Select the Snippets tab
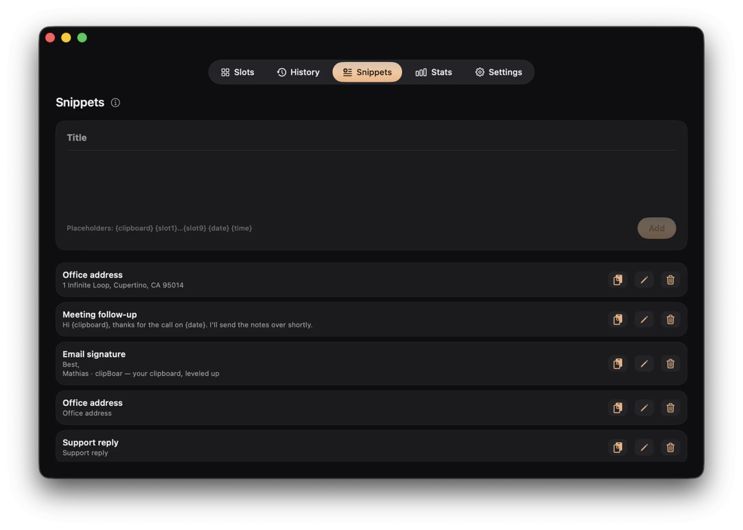This screenshot has height=530, width=743. tap(367, 72)
